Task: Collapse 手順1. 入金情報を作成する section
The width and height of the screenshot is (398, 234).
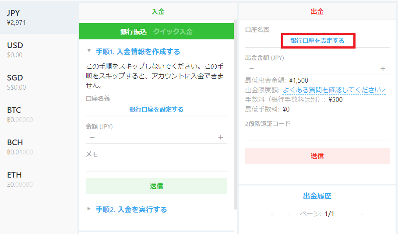Action: pos(133,52)
